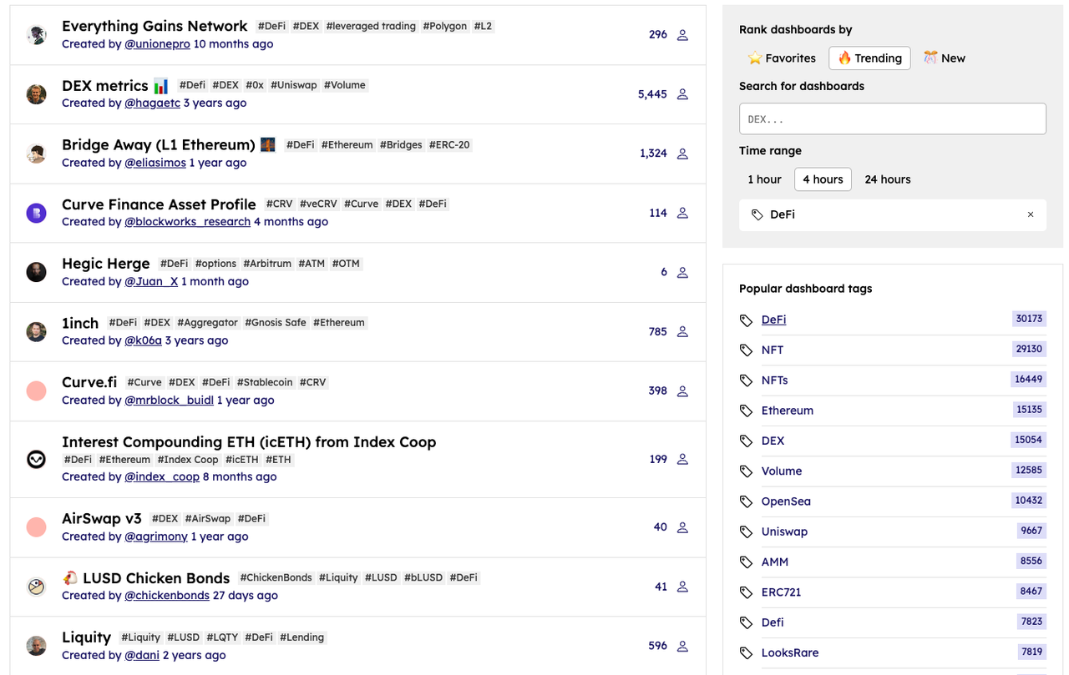Viewport: 1069px width, 675px height.
Task: Open the @blockworks_research creator profile
Action: click(x=187, y=222)
